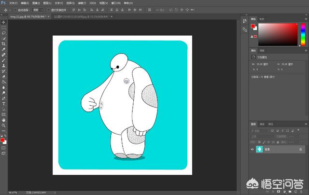Hide the Background layer eye icon

click(252, 149)
